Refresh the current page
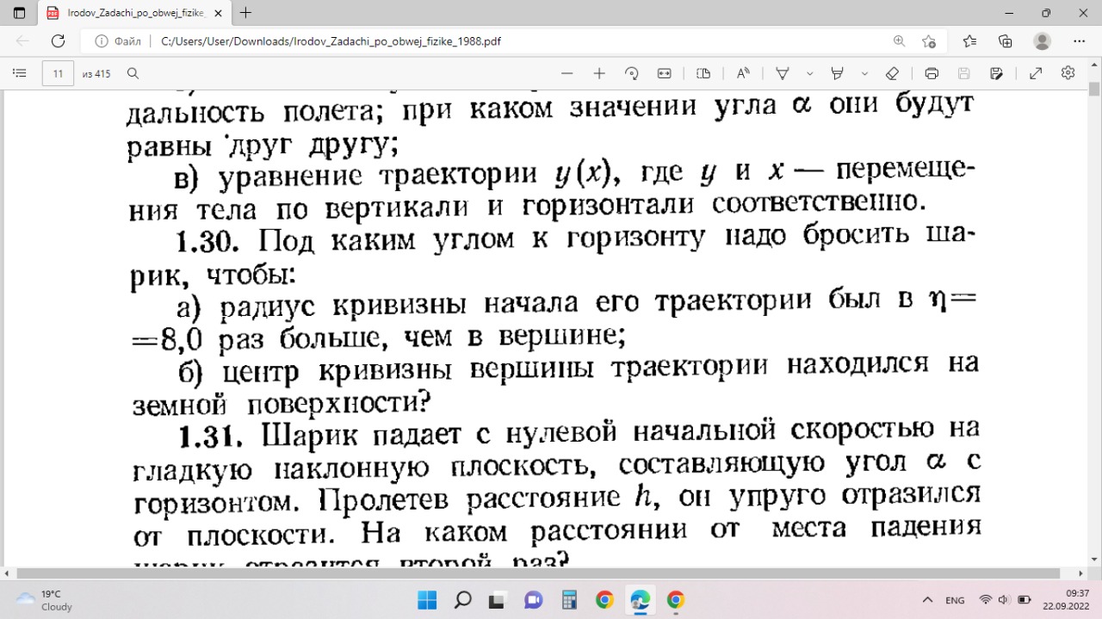Image resolution: width=1102 pixels, height=619 pixels. pyautogui.click(x=58, y=41)
